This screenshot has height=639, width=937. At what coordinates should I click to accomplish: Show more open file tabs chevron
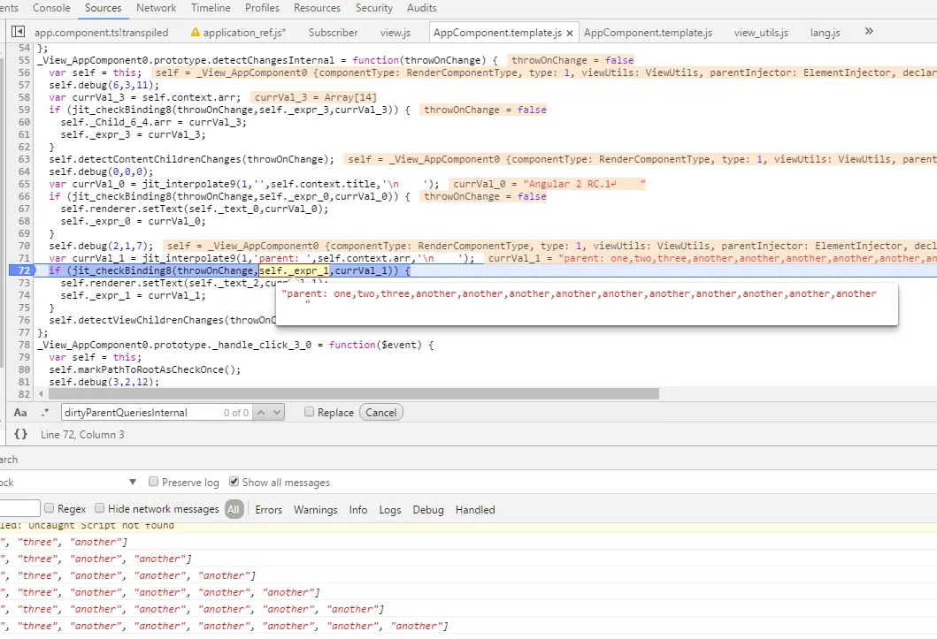click(868, 32)
